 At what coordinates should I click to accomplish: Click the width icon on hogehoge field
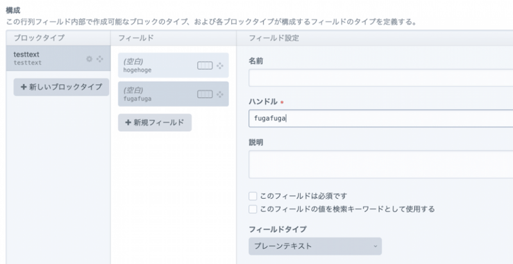[205, 65]
